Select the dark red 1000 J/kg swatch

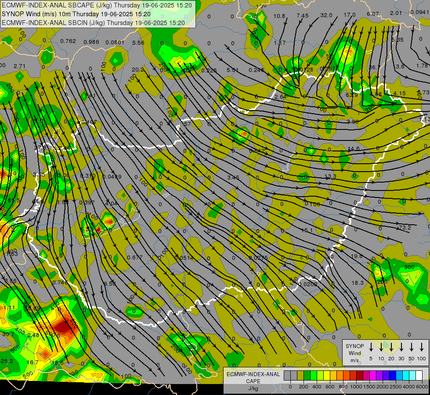(360, 376)
